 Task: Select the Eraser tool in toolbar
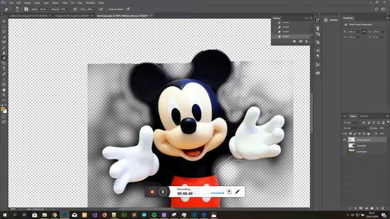click(4, 58)
